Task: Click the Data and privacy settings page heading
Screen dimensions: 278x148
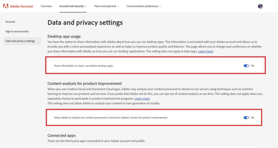Action: tap(85, 23)
